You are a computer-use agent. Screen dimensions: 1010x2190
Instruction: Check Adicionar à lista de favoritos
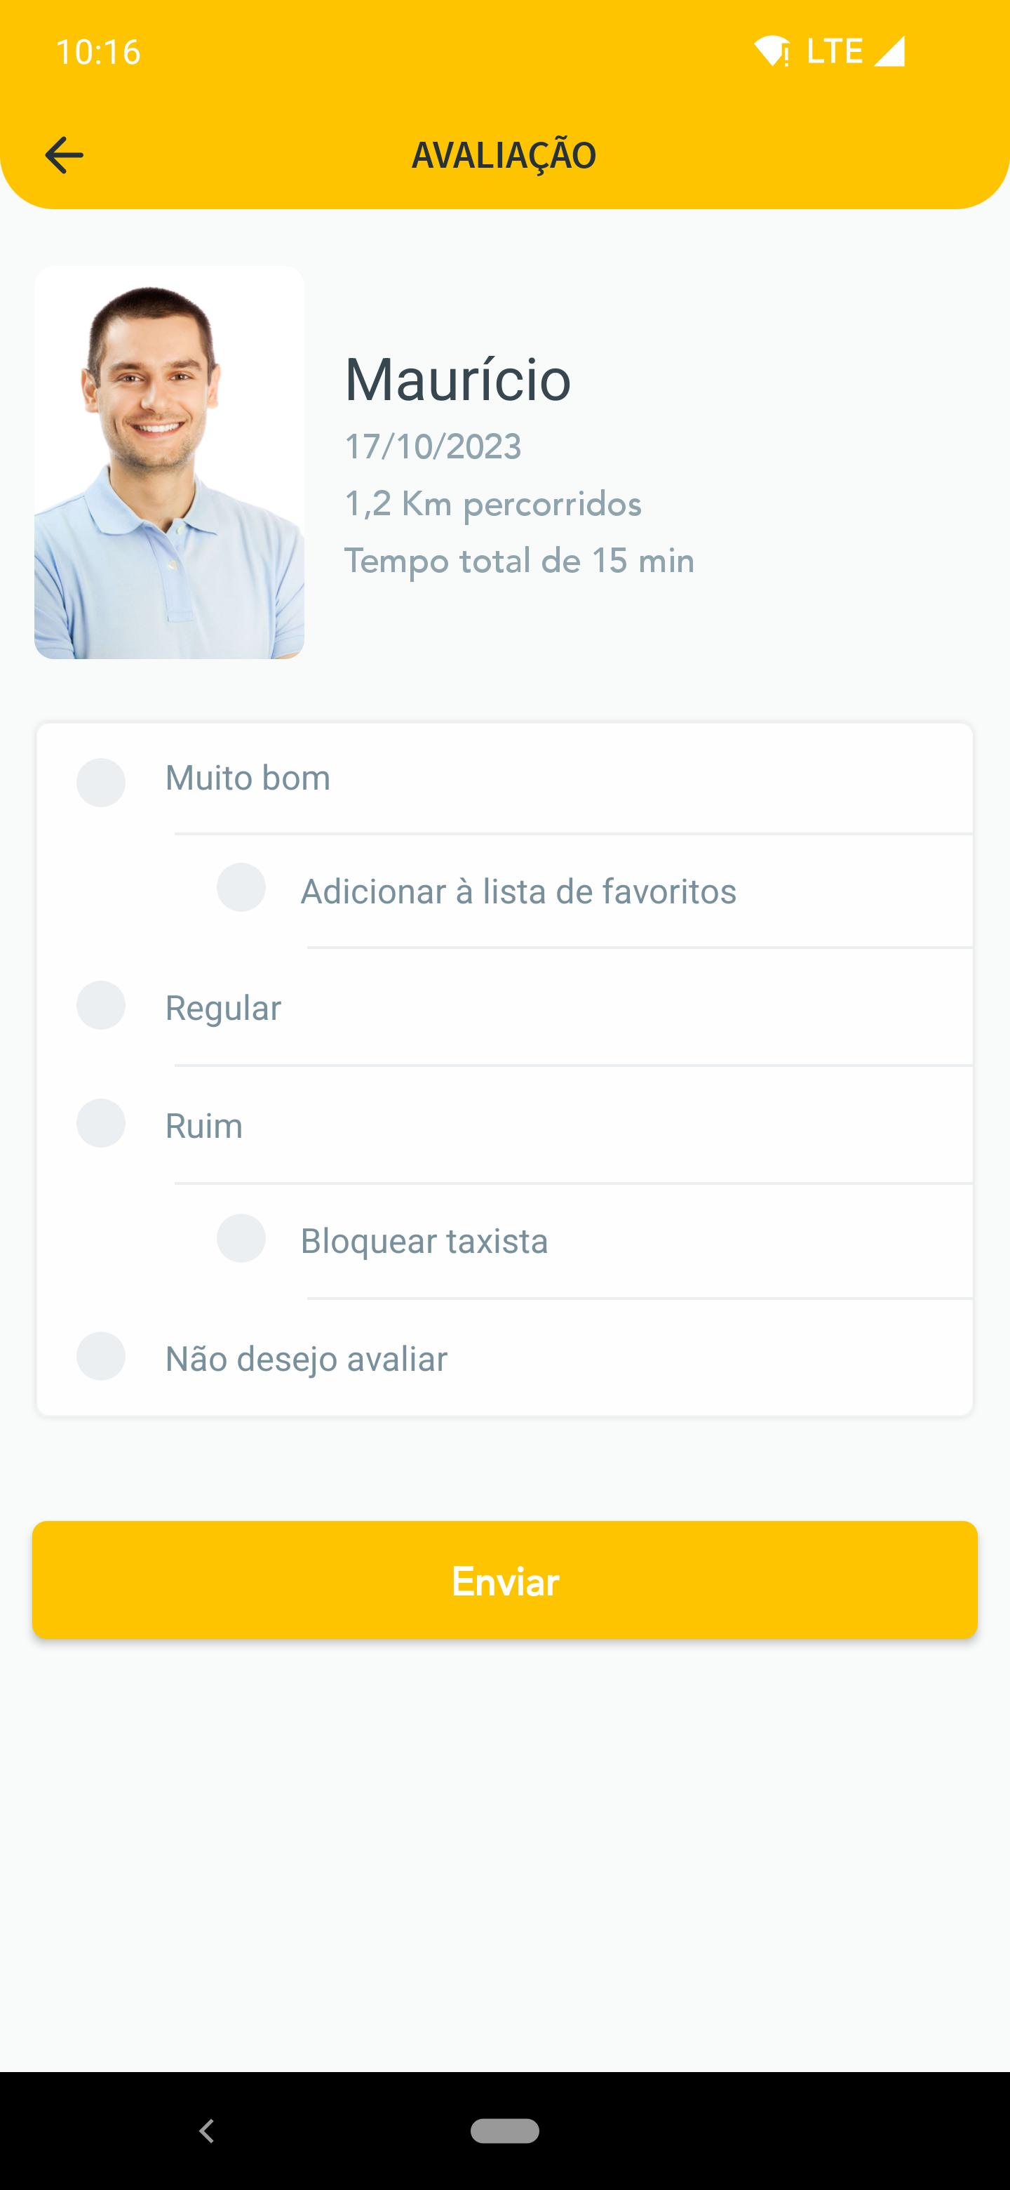pyautogui.click(x=241, y=887)
